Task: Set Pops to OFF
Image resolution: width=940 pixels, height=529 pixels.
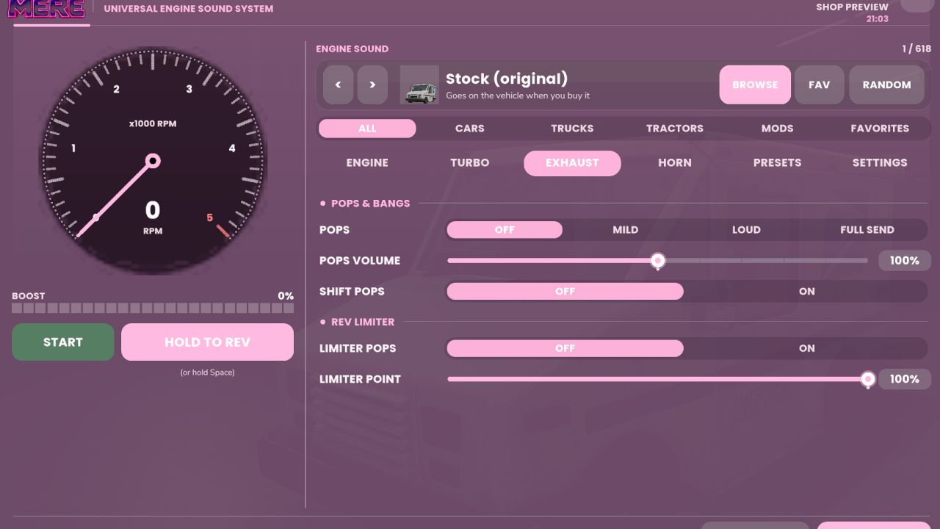Action: click(x=505, y=230)
